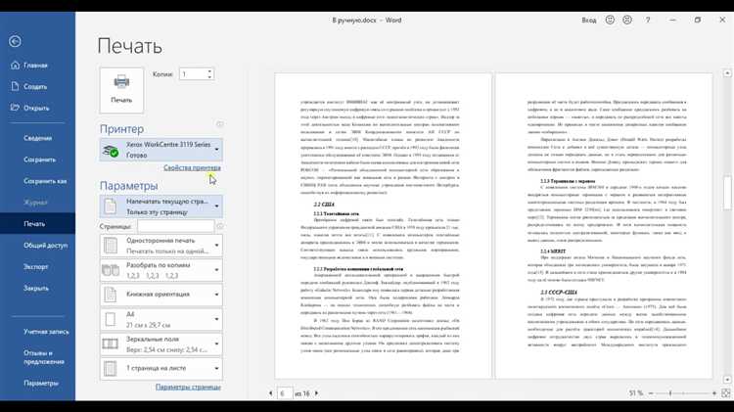Increase the Копии copies count spinner
The height and width of the screenshot is (412, 734).
click(209, 71)
